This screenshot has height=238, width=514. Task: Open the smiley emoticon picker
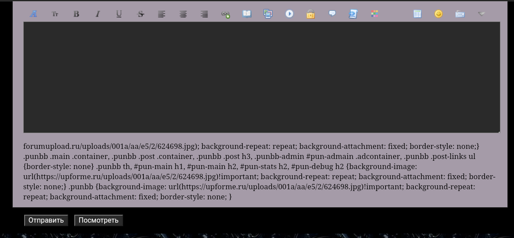coord(439,14)
